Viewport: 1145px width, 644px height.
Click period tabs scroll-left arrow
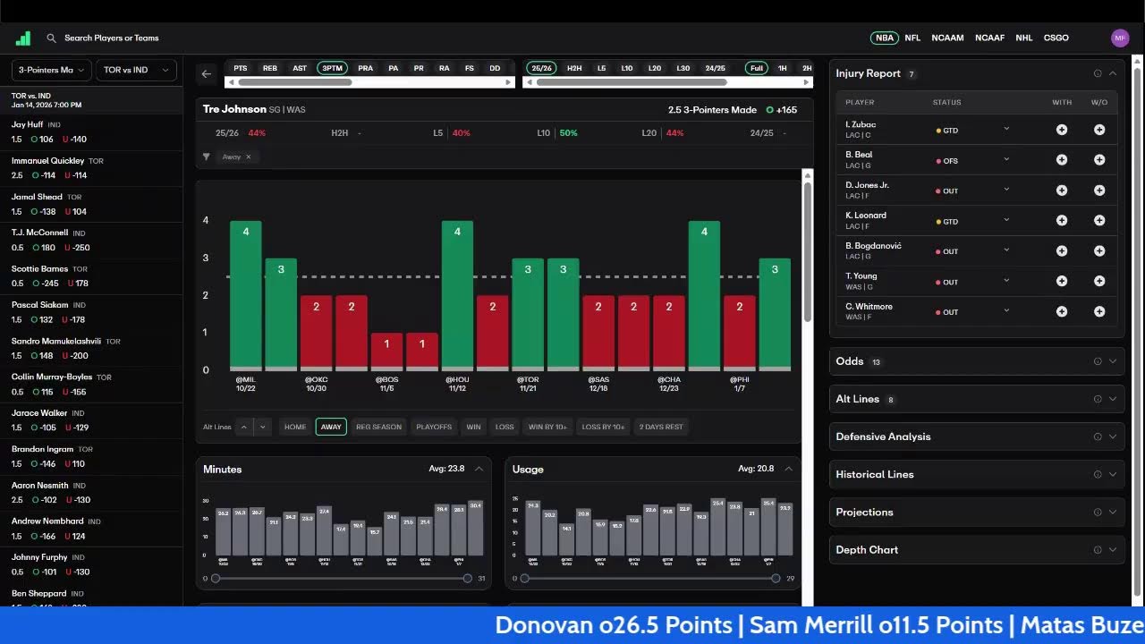(529, 82)
